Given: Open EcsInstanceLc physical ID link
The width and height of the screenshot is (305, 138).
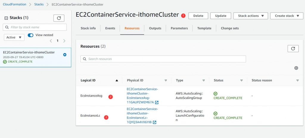Looking at the screenshot, I should [x=142, y=115].
